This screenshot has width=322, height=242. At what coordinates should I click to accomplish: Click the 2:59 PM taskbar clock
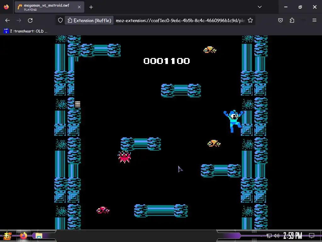[293, 236]
